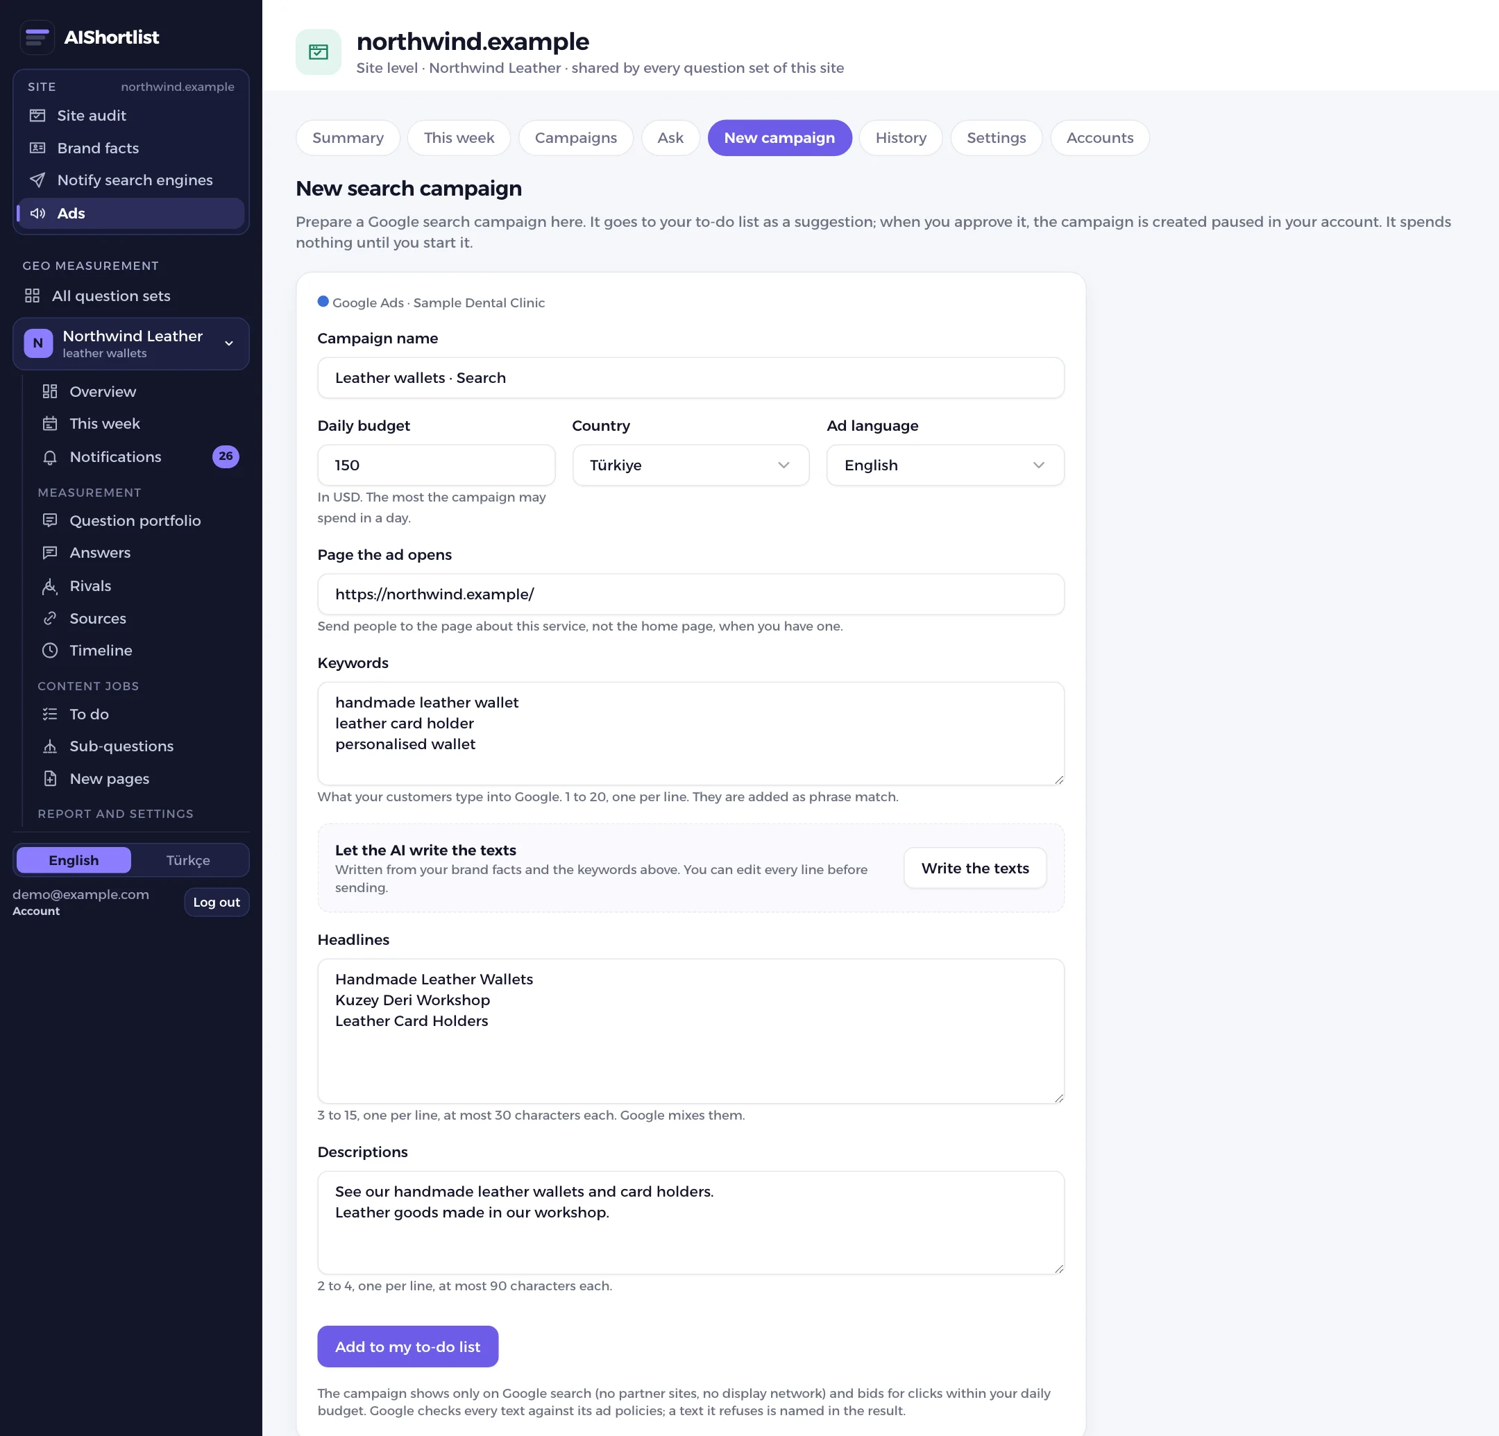The height and width of the screenshot is (1436, 1499).
Task: Click the Daily budget input field
Action: click(x=436, y=465)
